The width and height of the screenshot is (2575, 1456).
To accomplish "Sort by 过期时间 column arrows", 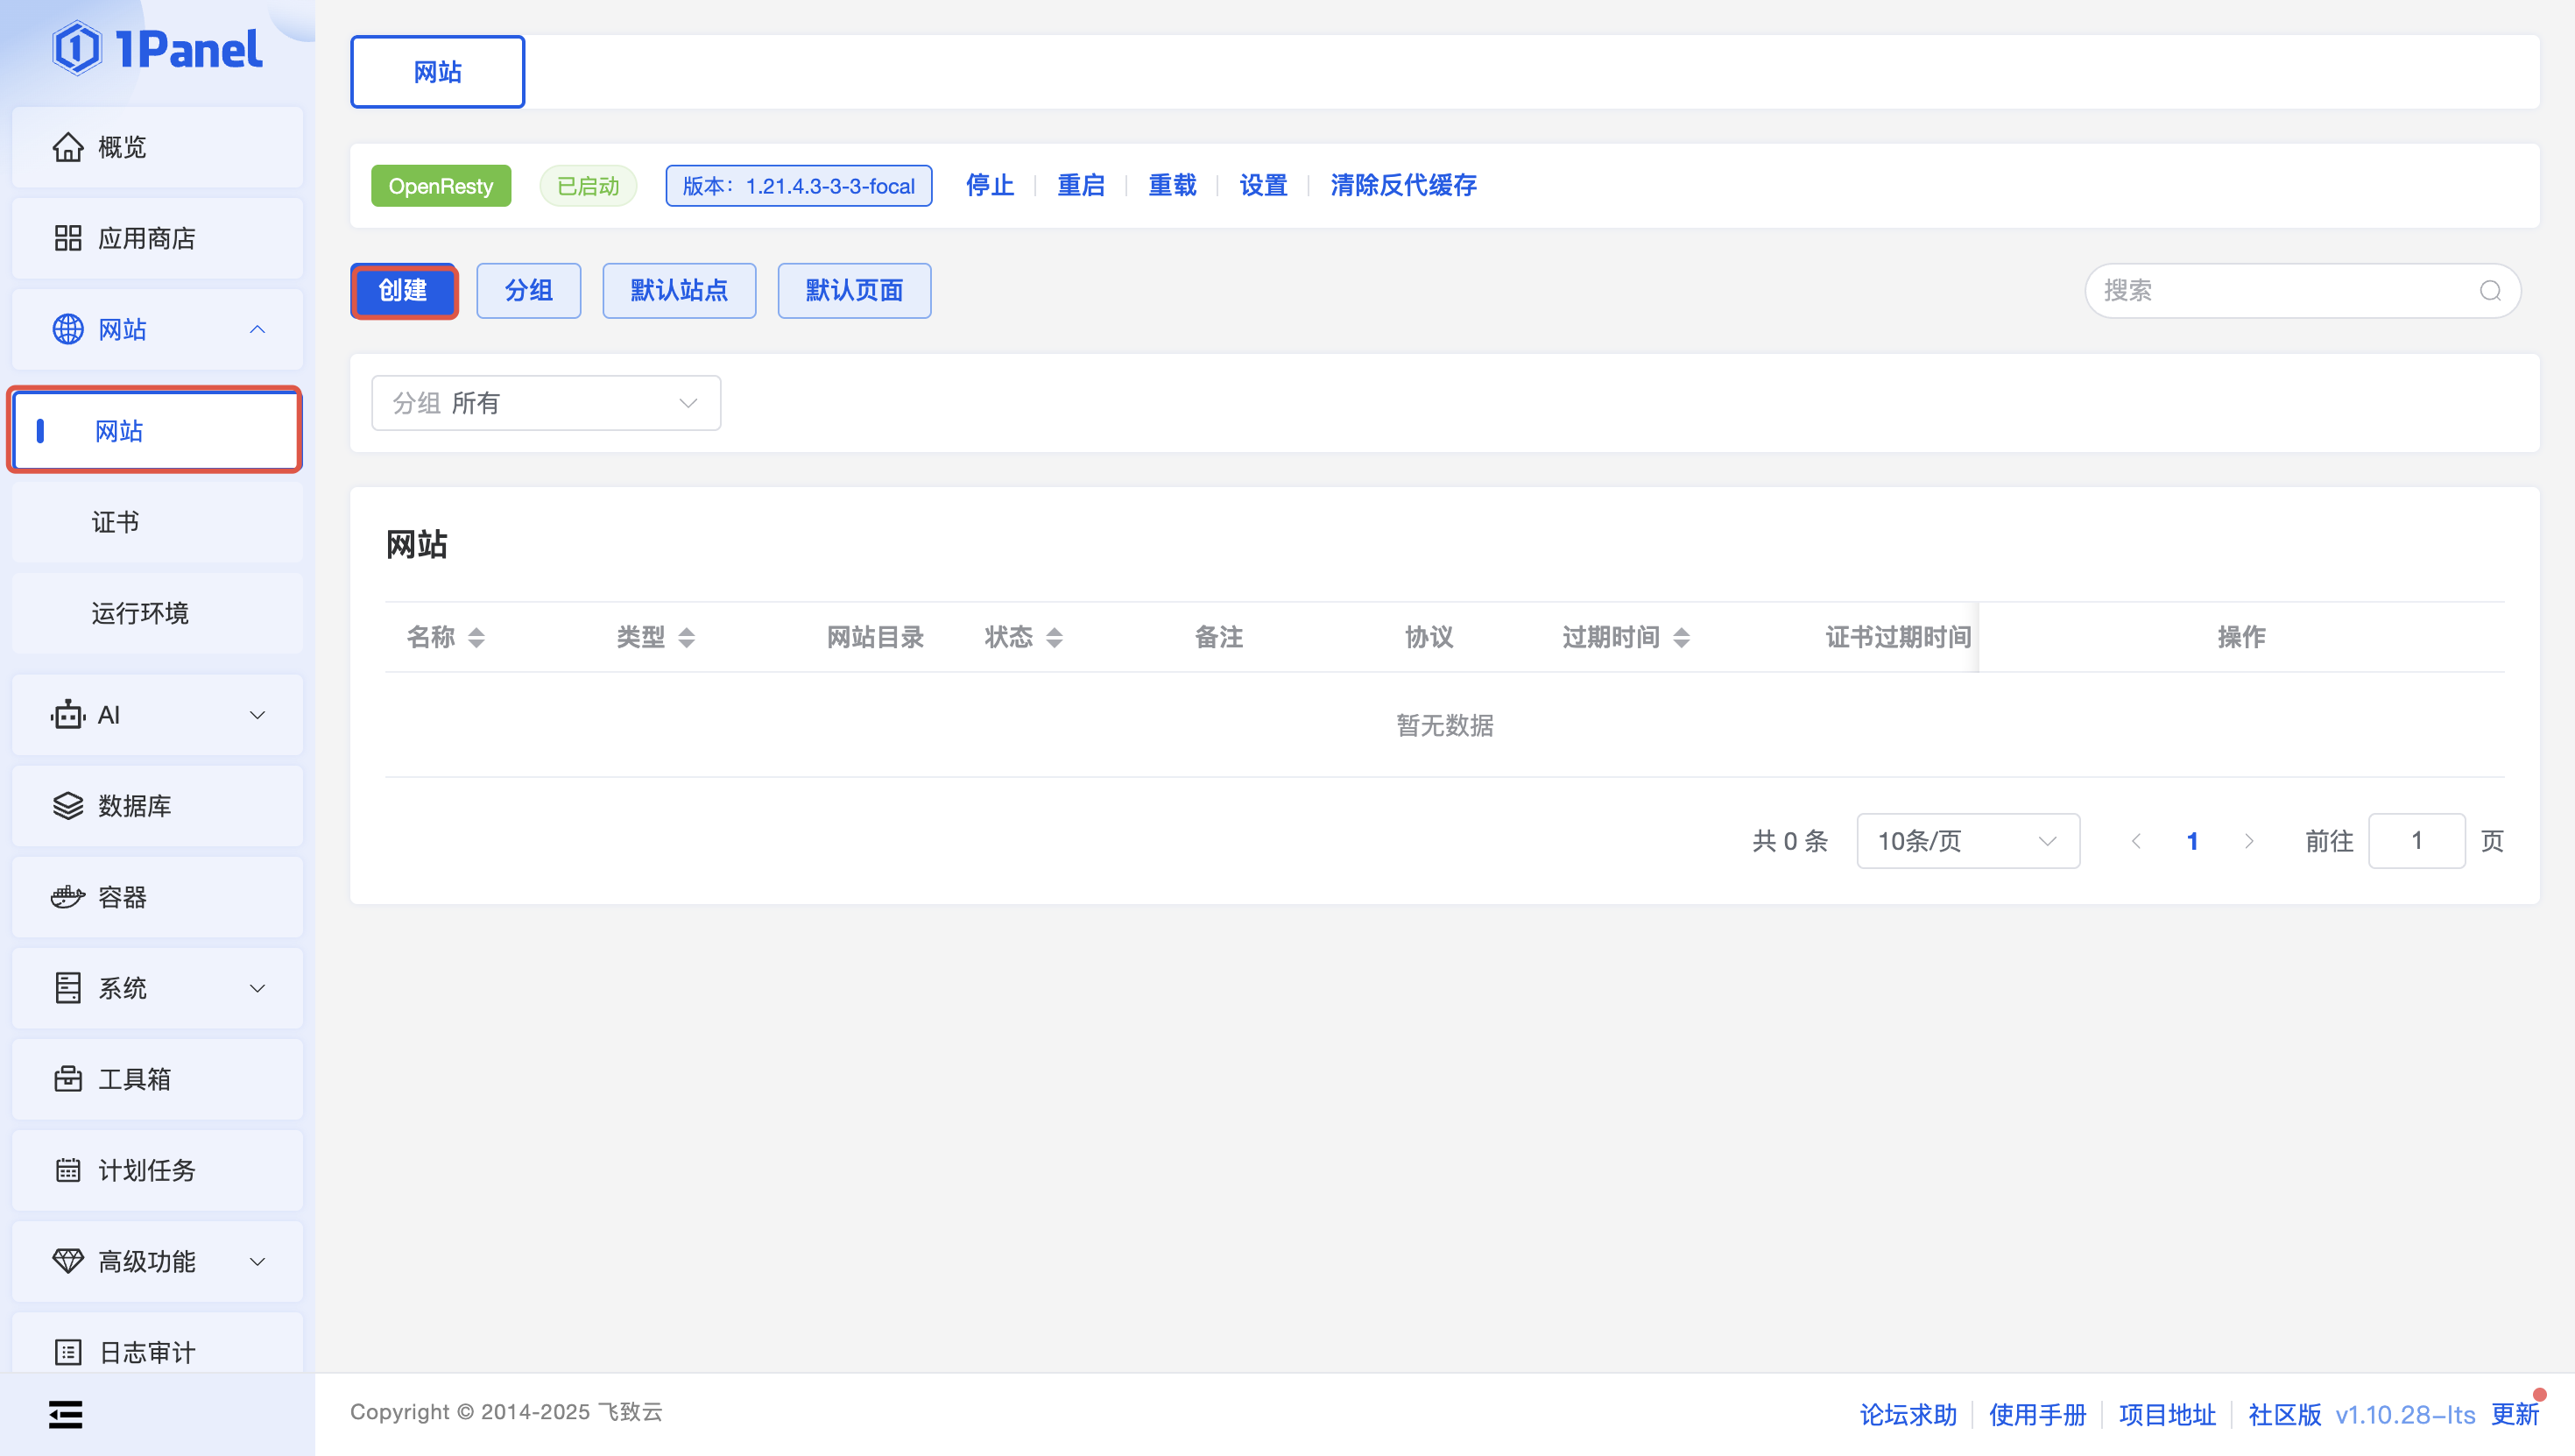I will click(1682, 637).
